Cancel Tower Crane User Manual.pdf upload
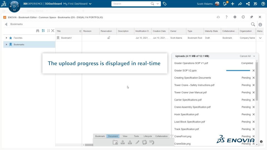 pos(254,92)
